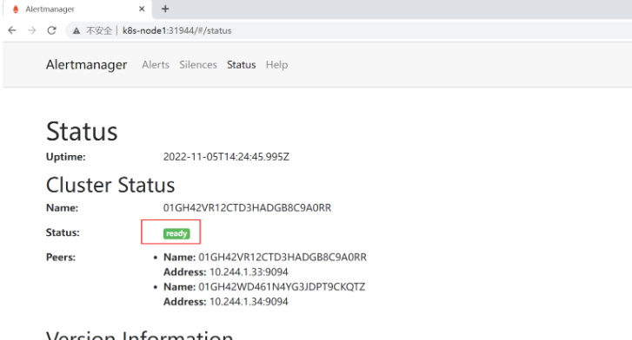Select the Alertmanager browser tab
This screenshot has width=632, height=340.
click(77, 9)
